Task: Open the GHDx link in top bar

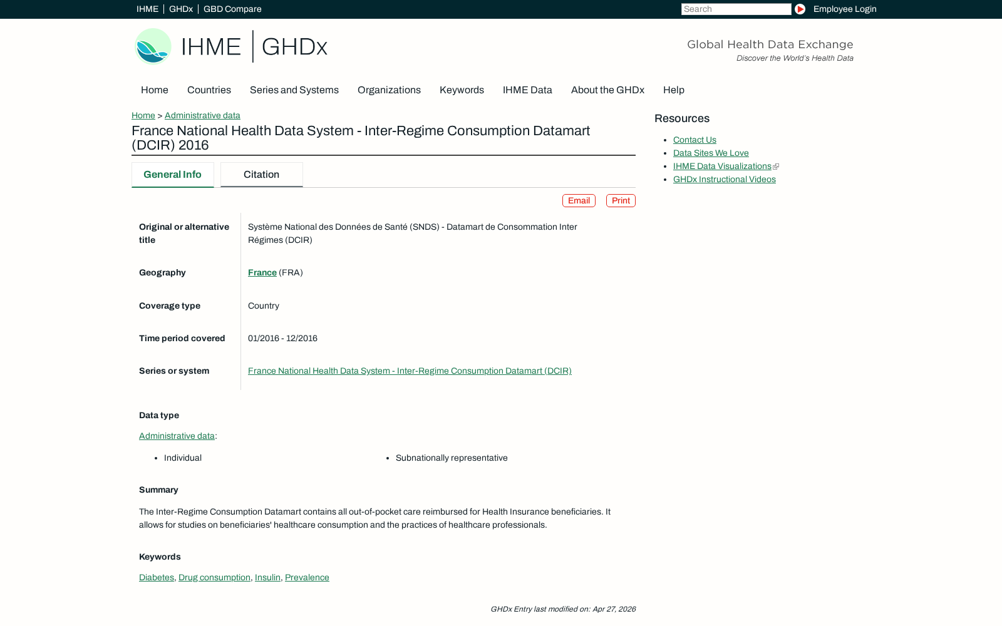Action: 181,9
